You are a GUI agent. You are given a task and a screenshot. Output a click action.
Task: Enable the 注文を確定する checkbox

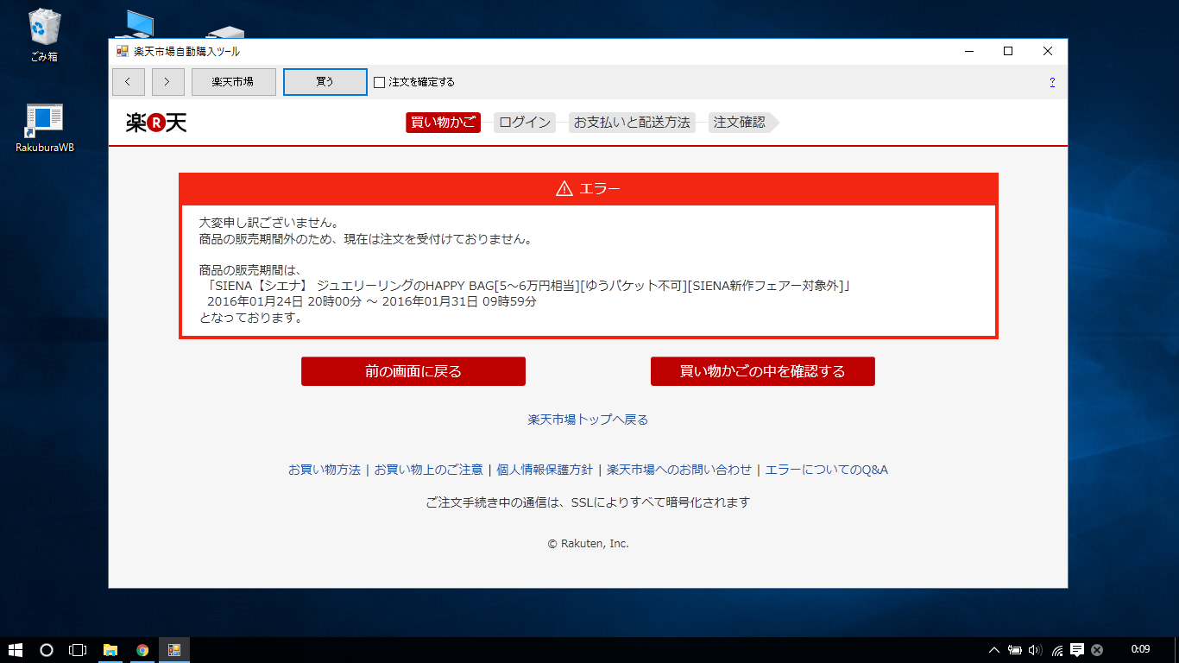(379, 82)
